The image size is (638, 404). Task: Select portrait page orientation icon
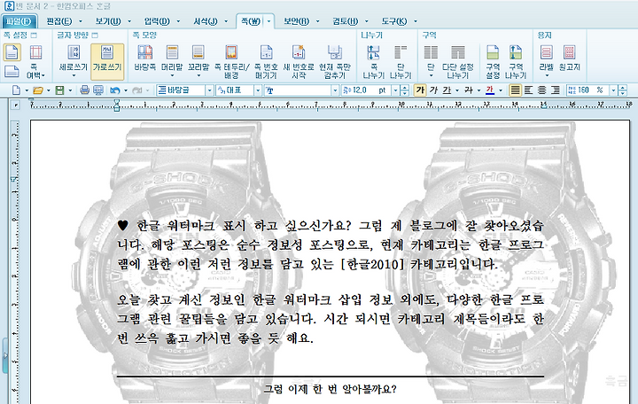click(x=12, y=52)
